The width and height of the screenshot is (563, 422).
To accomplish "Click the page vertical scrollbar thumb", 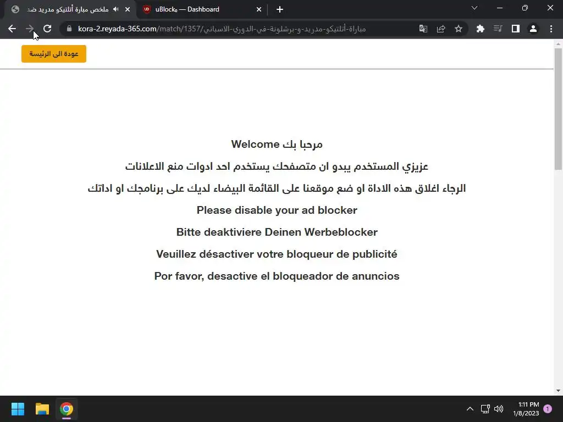I will point(558,109).
